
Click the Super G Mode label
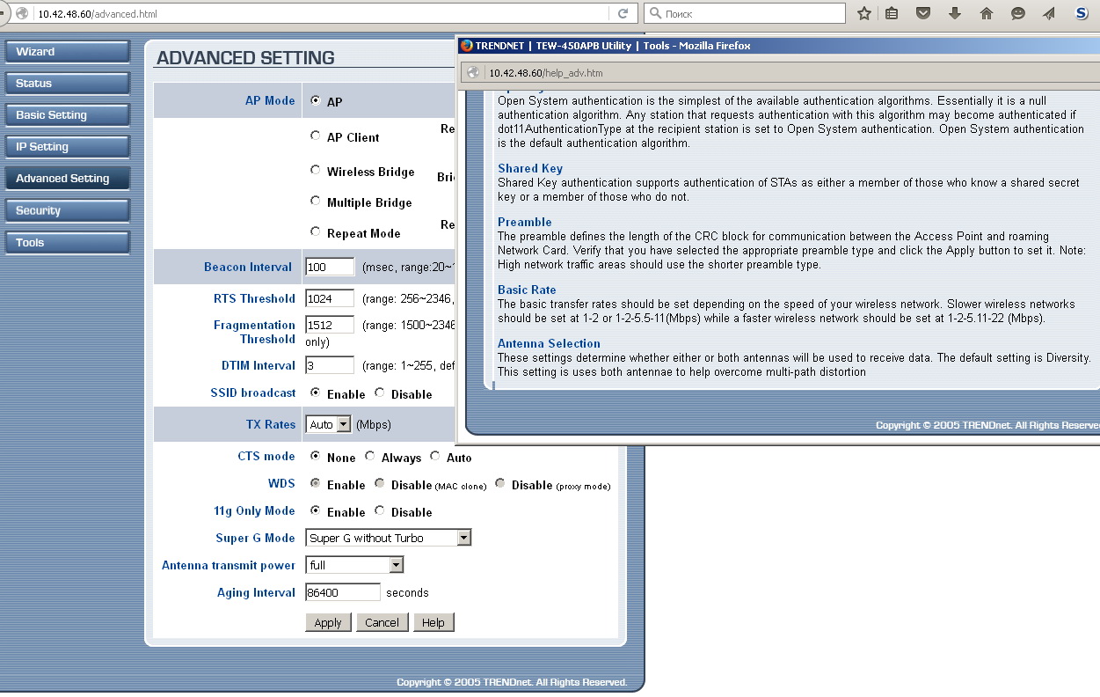tap(255, 538)
